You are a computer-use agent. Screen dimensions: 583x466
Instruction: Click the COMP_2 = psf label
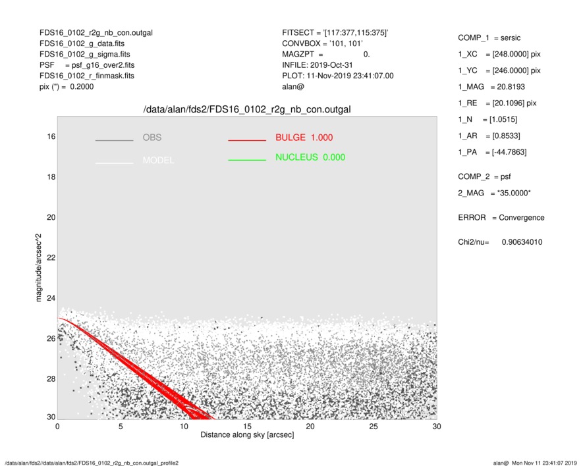click(484, 176)
